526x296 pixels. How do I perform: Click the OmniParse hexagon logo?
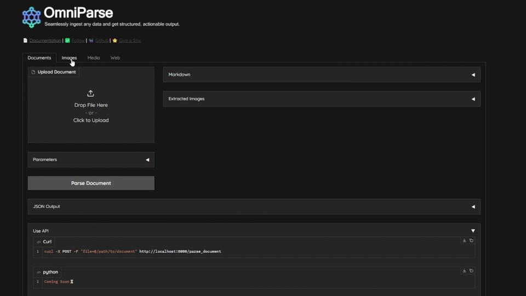(31, 17)
